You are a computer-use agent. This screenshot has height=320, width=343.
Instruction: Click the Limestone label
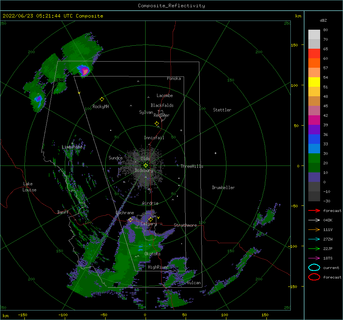72,147
